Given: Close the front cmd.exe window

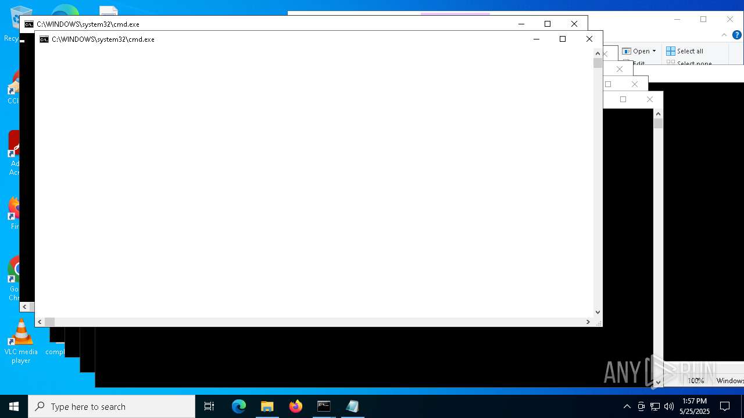Looking at the screenshot, I should pos(589,39).
